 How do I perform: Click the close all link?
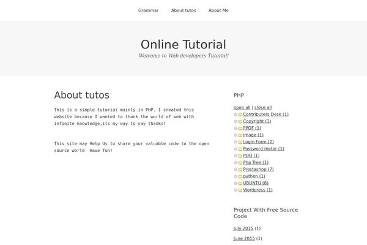tap(263, 107)
